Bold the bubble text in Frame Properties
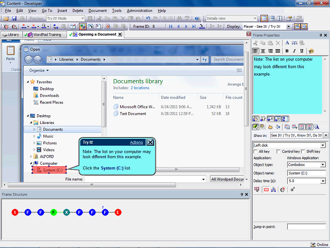The height and width of the screenshot is (248, 330). click(287, 51)
